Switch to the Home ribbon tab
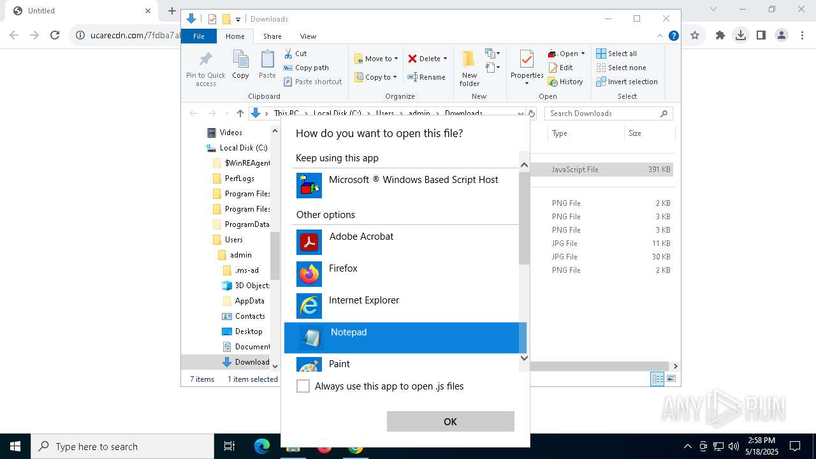 [235, 36]
